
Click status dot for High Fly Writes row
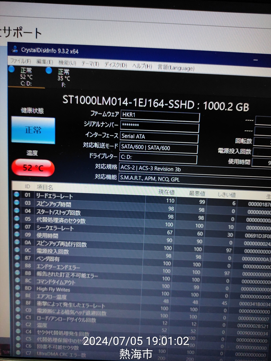[x=17, y=287]
